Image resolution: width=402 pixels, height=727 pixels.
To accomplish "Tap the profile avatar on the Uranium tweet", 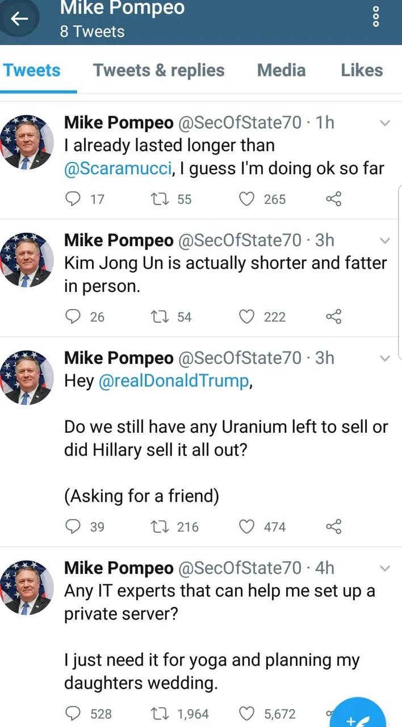I will (27, 377).
